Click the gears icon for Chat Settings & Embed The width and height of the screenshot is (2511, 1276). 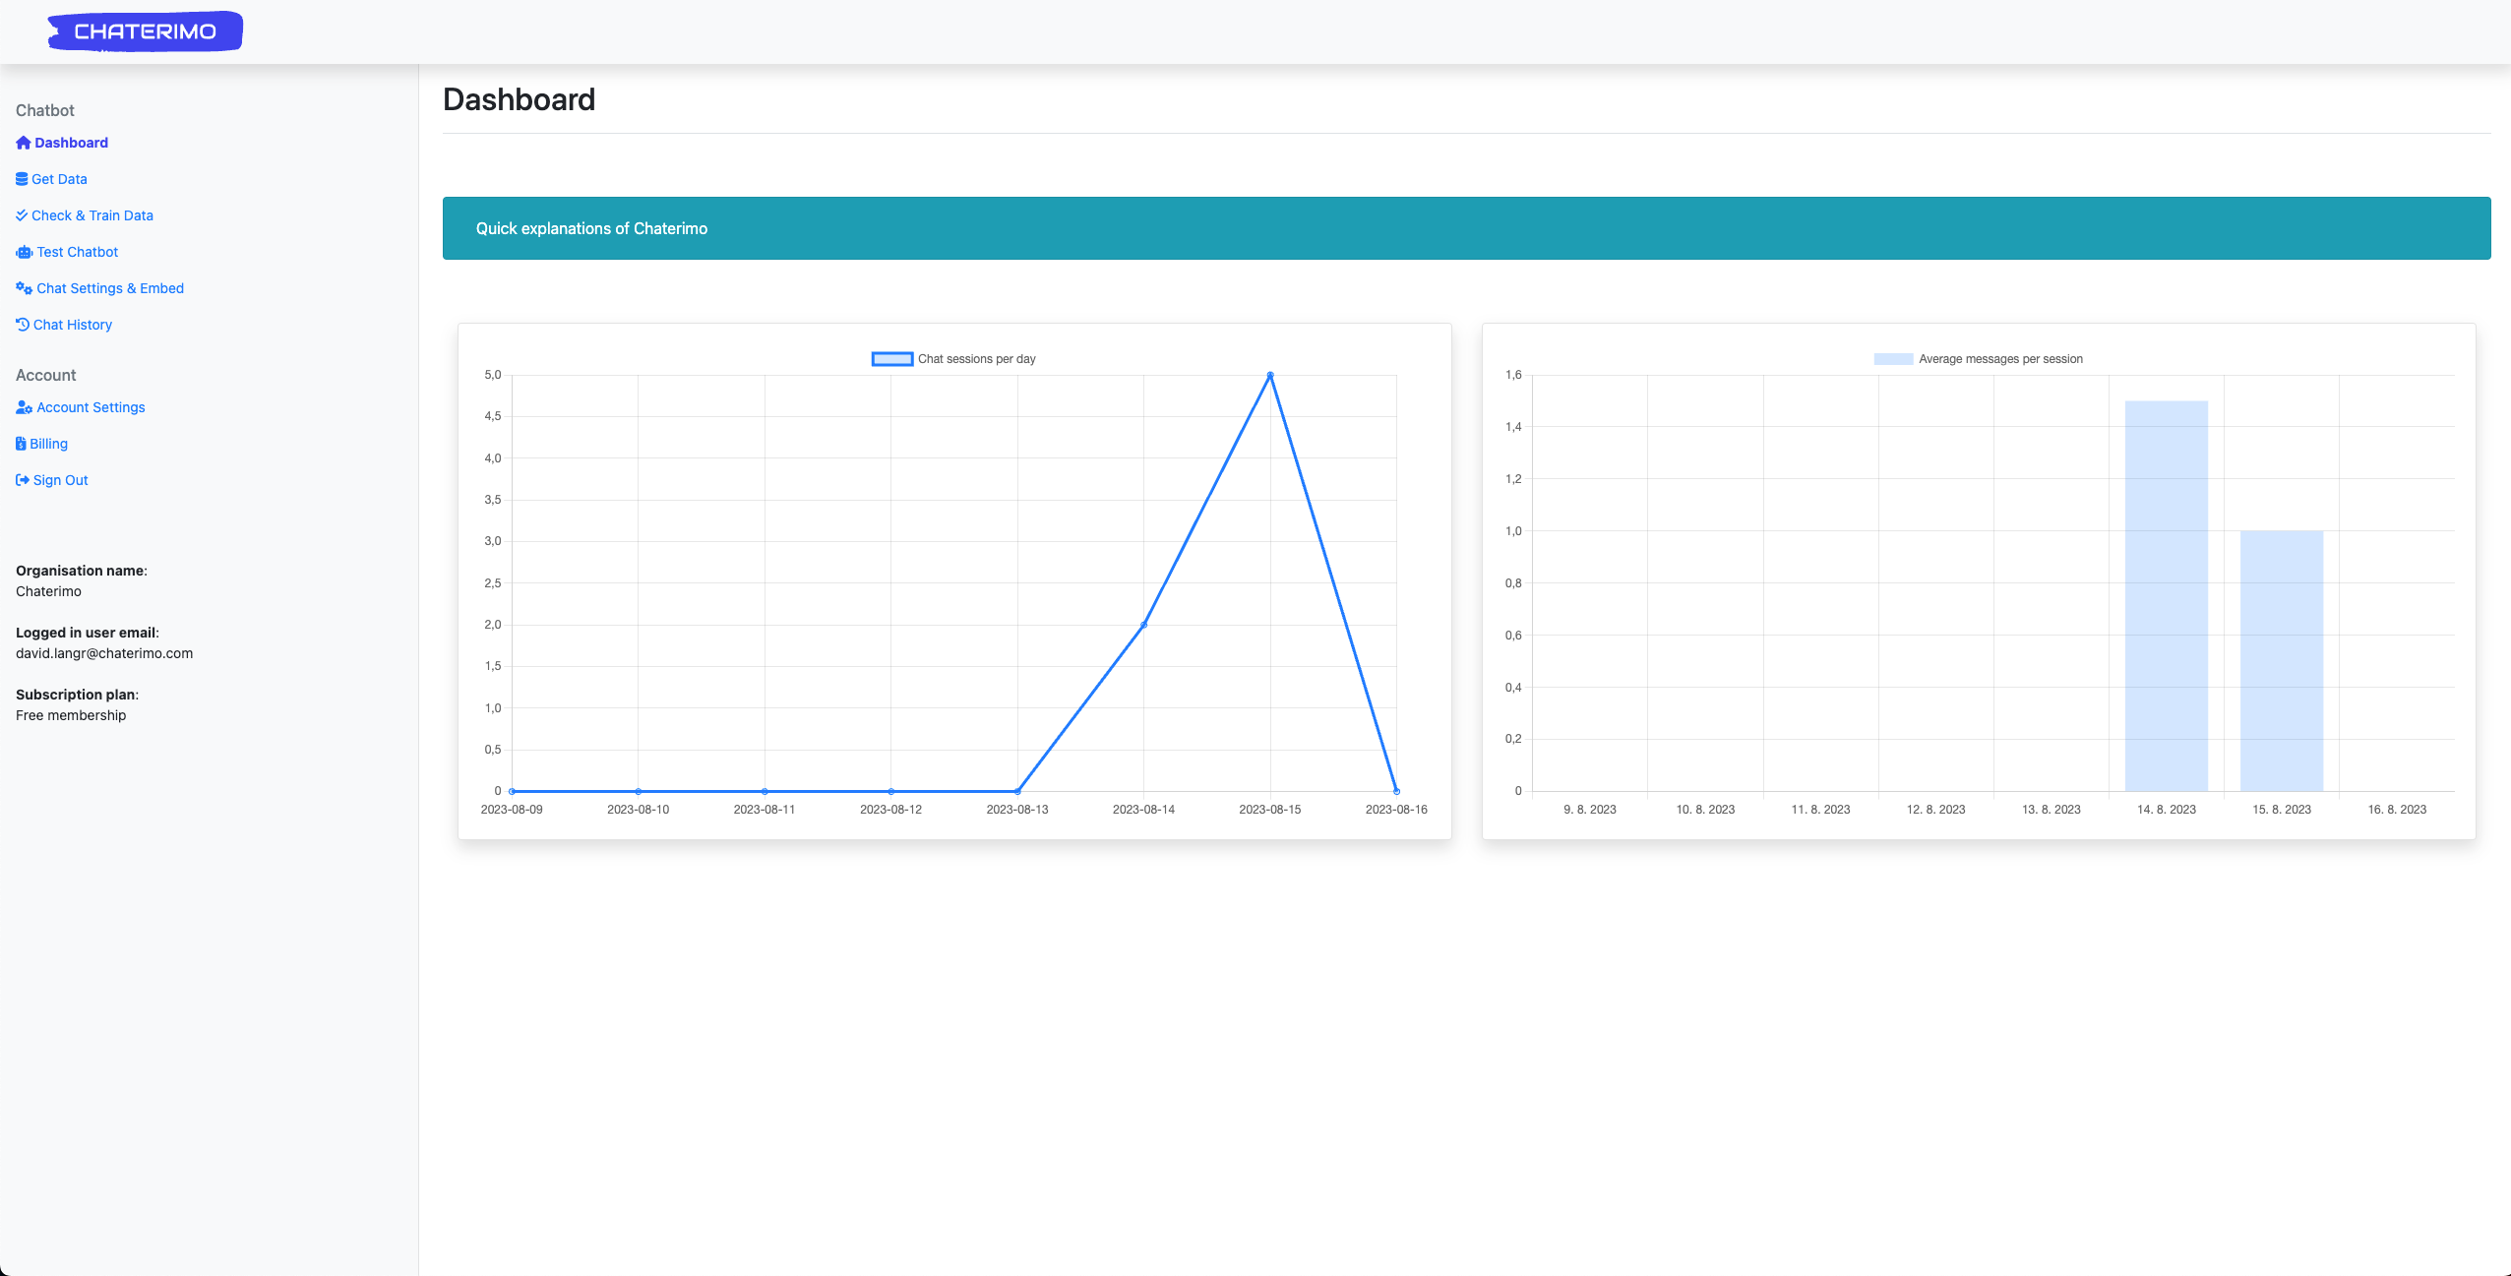coord(24,288)
